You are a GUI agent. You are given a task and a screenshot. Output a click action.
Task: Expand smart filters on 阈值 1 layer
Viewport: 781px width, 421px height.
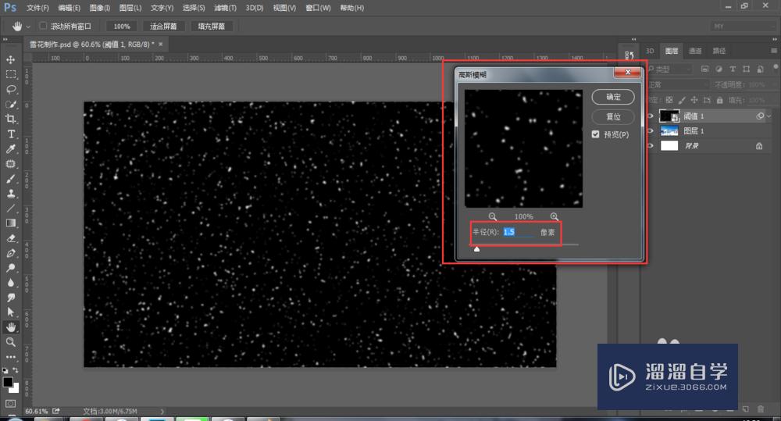[769, 116]
